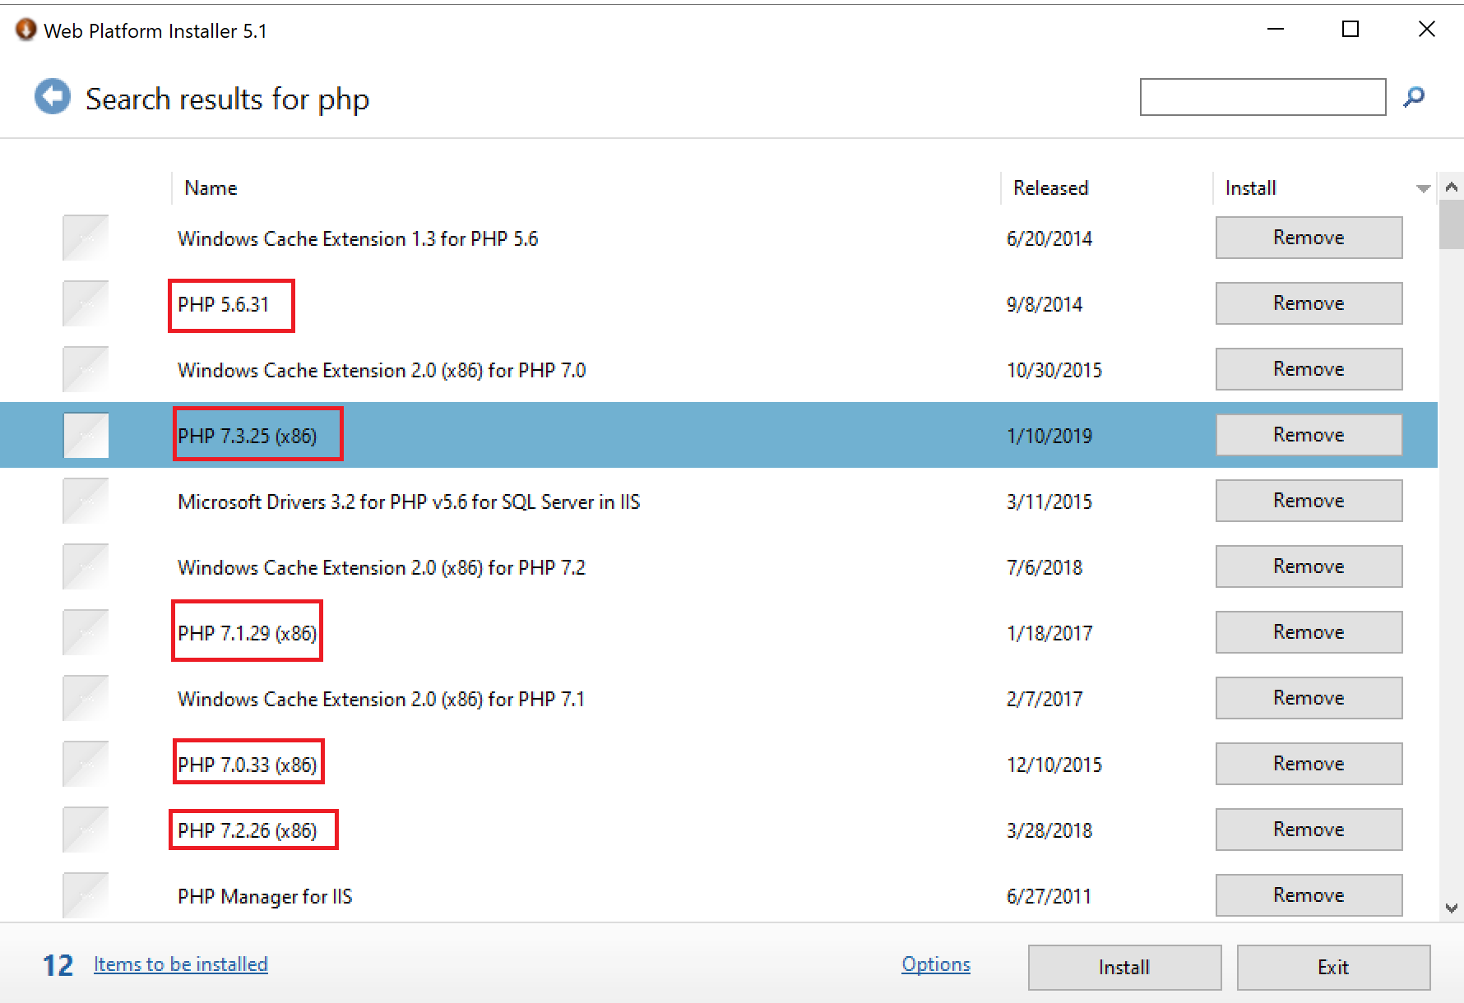Image resolution: width=1464 pixels, height=1003 pixels.
Task: Remove Microsoft Drivers 3.2 for PHP v5.6
Action: pyautogui.click(x=1309, y=501)
